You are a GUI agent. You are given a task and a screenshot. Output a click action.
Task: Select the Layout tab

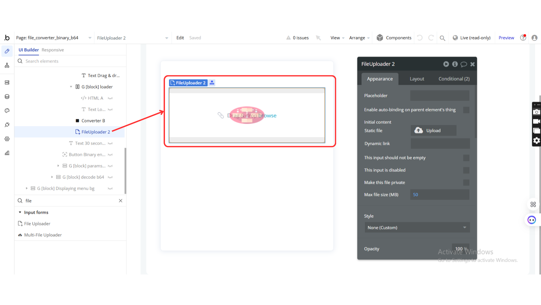click(417, 79)
